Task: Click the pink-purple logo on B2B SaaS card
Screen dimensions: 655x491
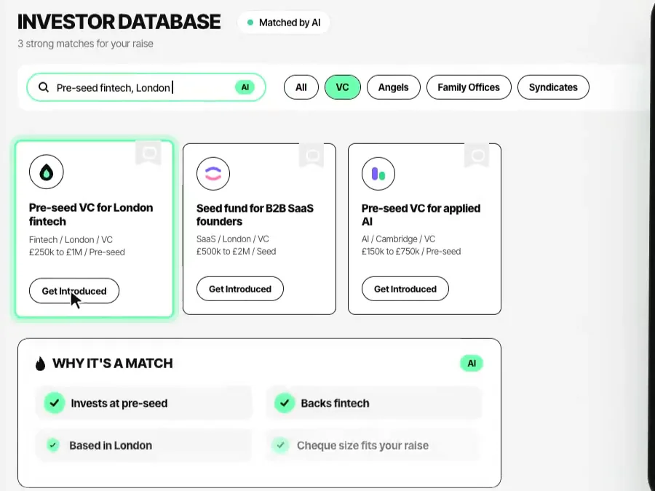Action: point(213,174)
